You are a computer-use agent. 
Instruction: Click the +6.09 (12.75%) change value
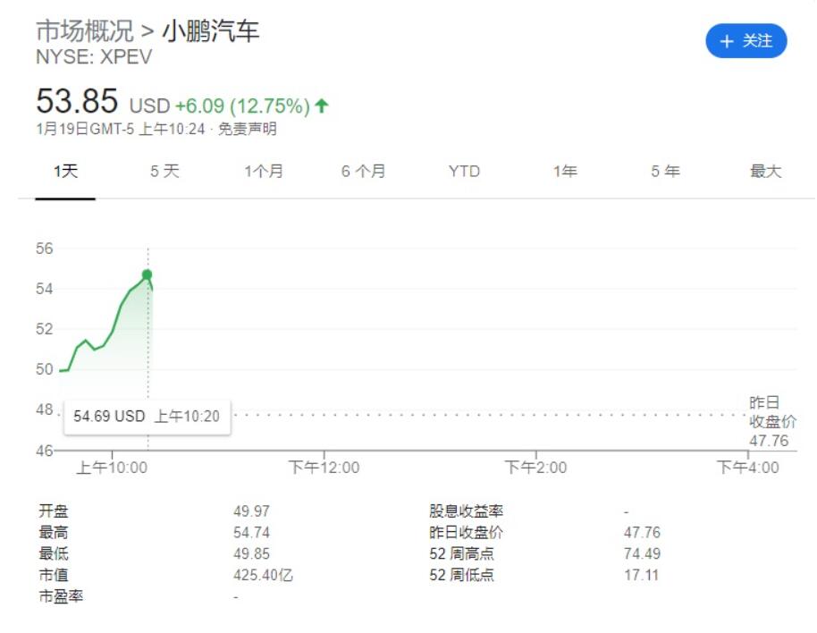[242, 106]
